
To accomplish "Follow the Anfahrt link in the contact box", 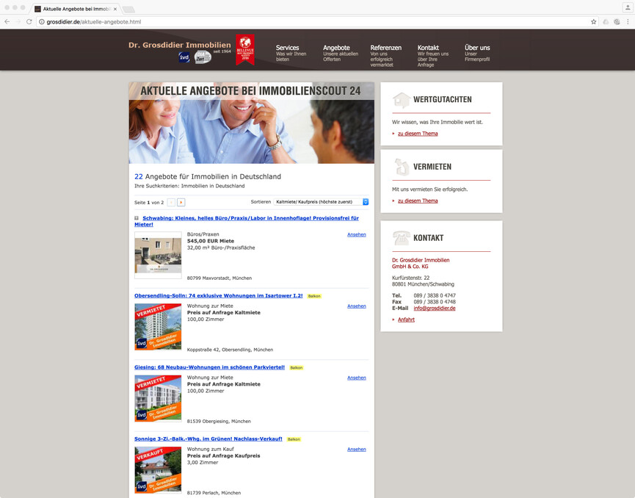I will [x=406, y=320].
